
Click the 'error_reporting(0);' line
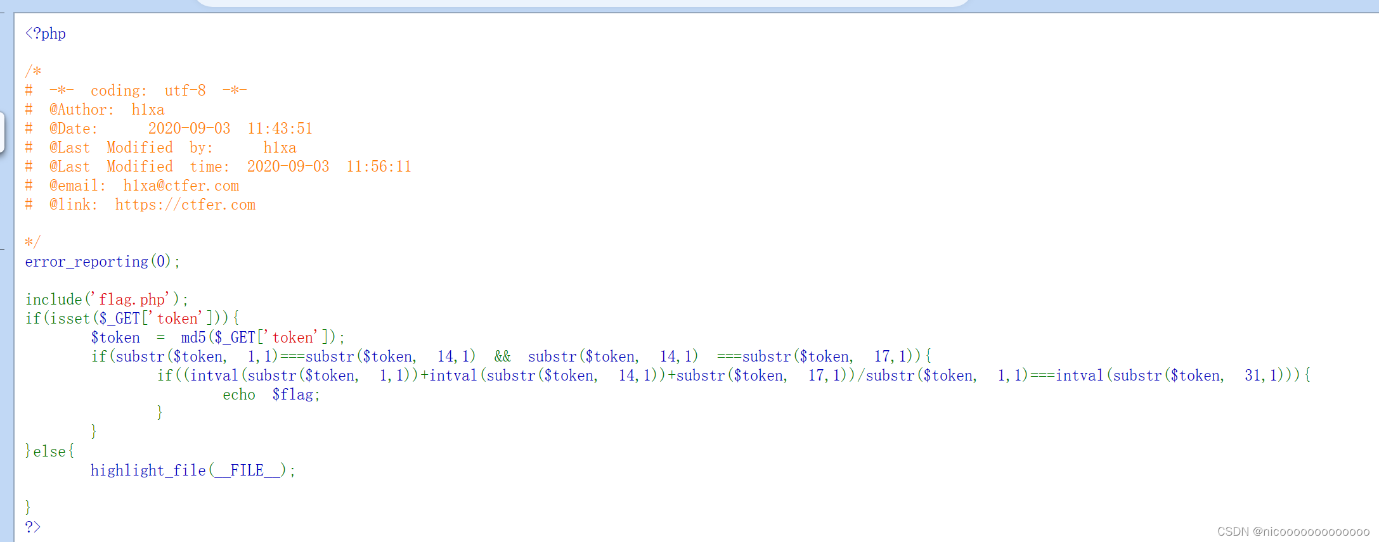pyautogui.click(x=103, y=262)
